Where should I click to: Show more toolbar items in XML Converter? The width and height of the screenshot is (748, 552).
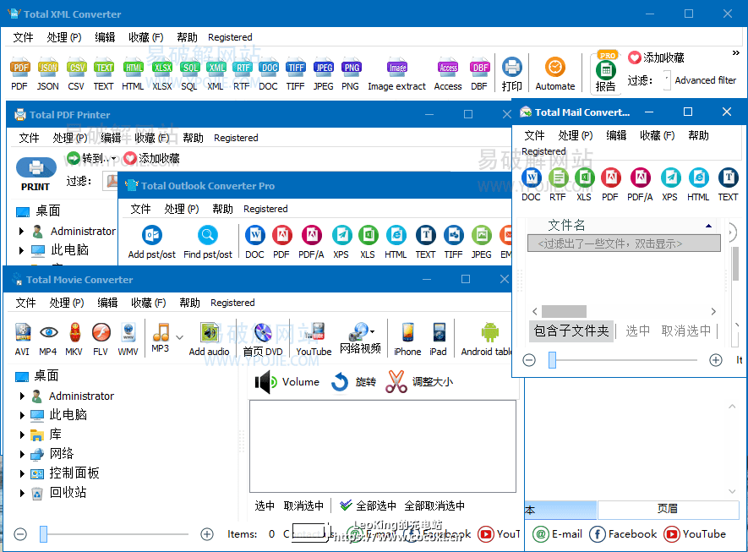(736, 53)
